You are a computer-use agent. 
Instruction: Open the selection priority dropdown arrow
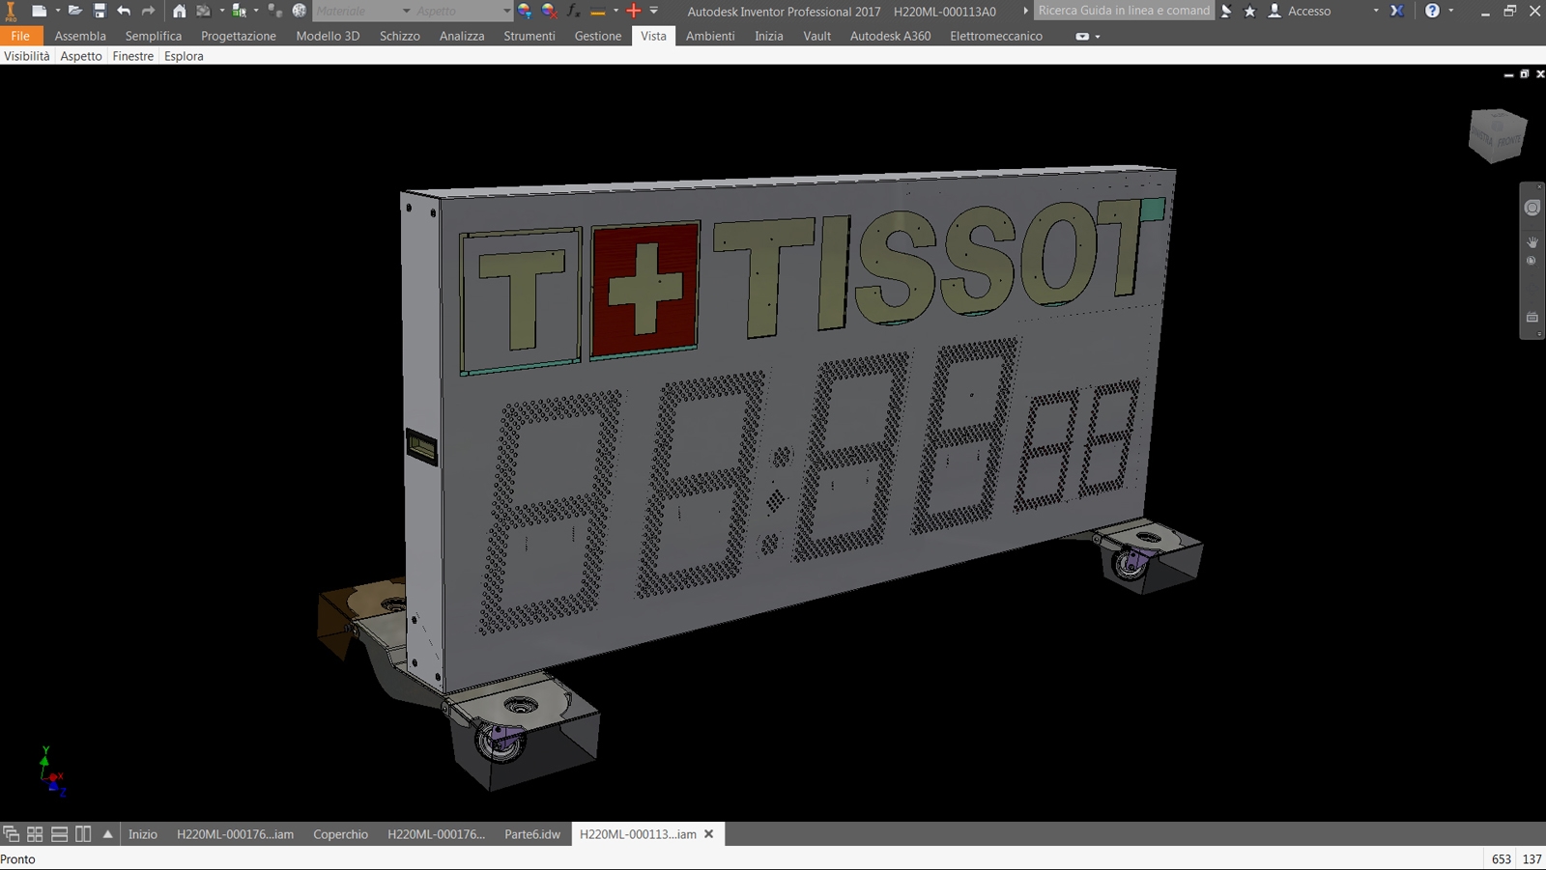[255, 11]
